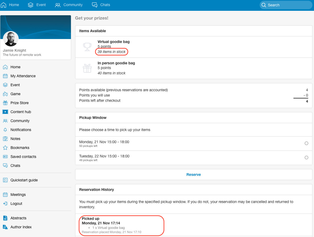Click the Notifications bell icon
This screenshot has width=314, height=237.
point(5,130)
